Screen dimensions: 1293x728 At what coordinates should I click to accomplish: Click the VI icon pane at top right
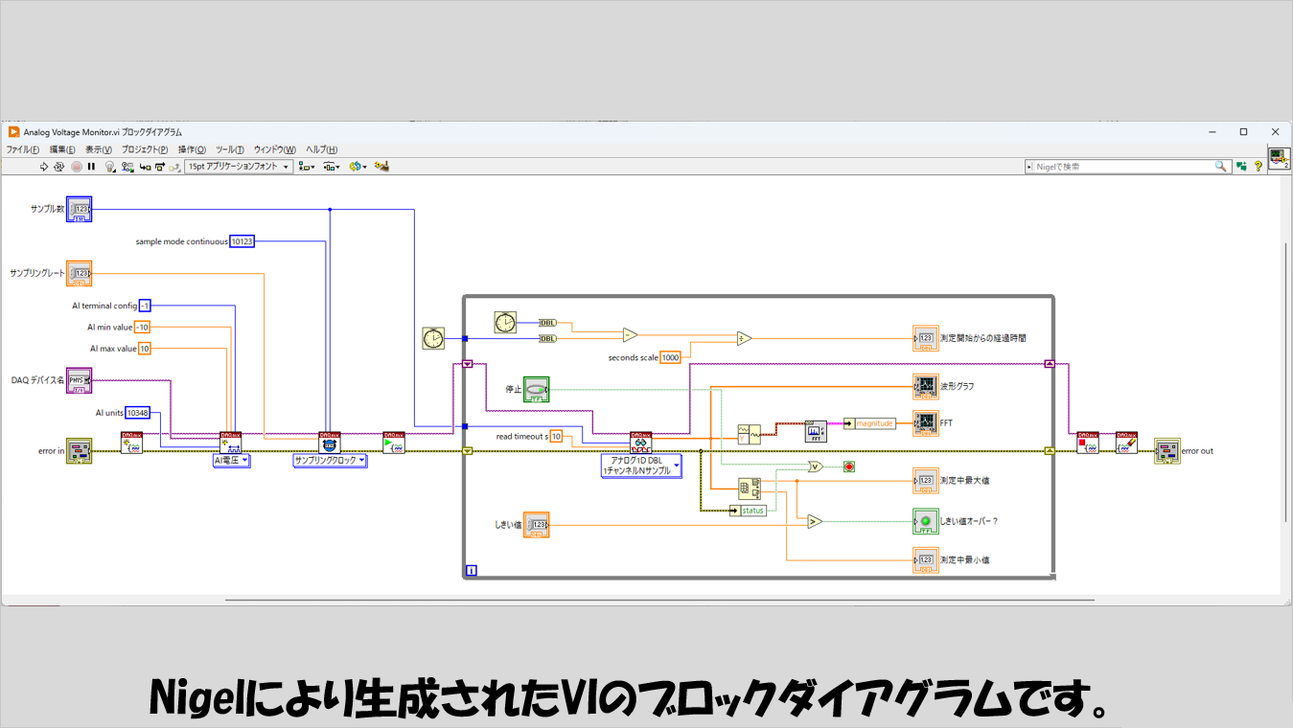[x=1279, y=159]
